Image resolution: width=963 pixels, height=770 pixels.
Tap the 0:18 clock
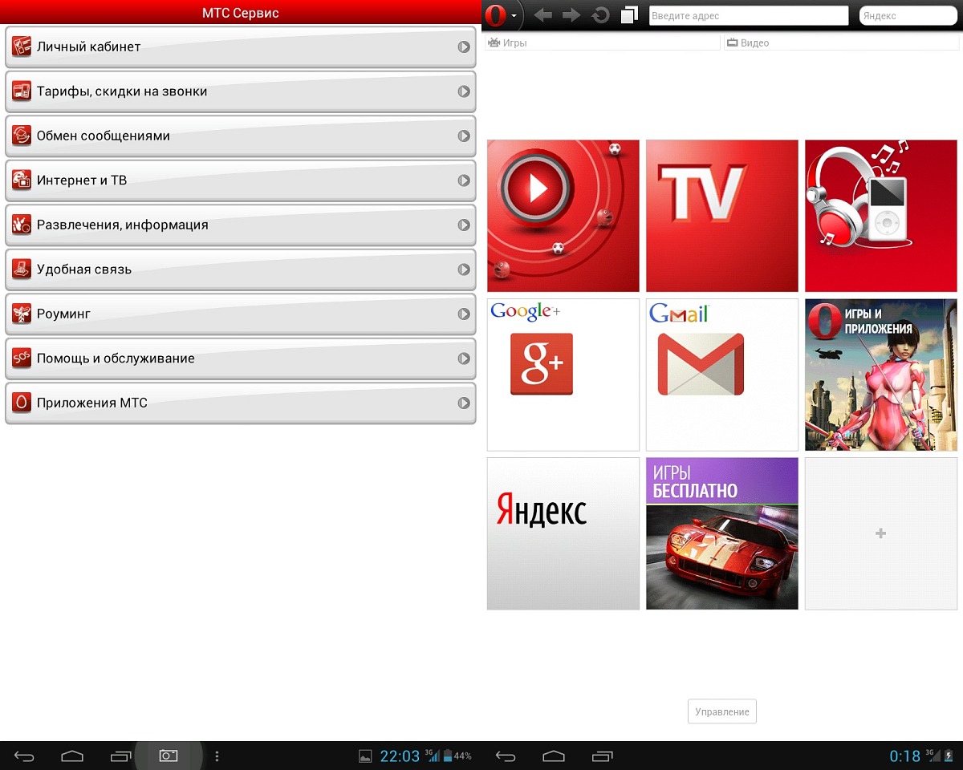tap(905, 756)
